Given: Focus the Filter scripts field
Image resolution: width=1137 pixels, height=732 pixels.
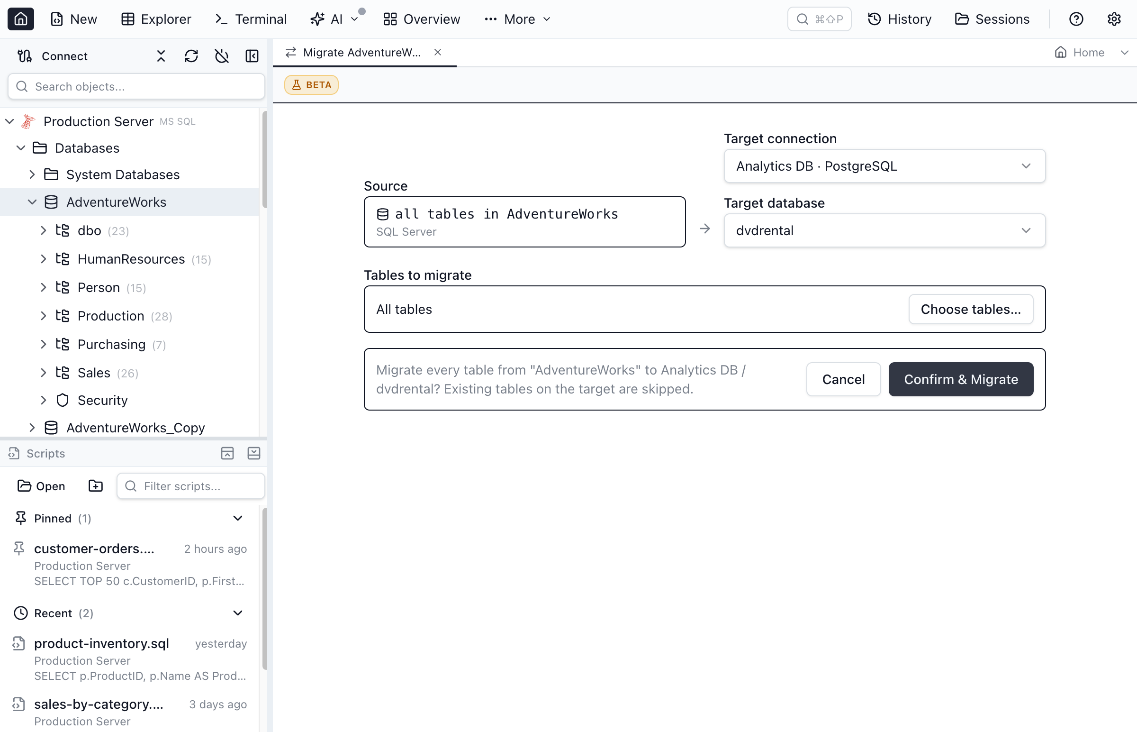Looking at the screenshot, I should pos(191,486).
